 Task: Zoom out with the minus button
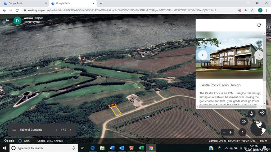(x=224, y=132)
